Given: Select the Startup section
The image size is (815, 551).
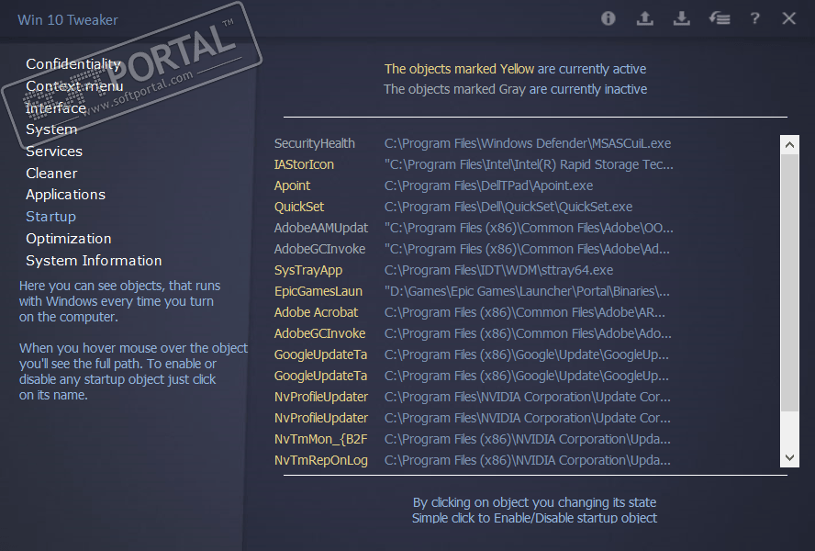Looking at the screenshot, I should 51,217.
